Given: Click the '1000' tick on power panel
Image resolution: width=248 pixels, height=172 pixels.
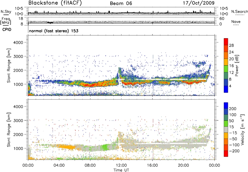Looking at the screenshot, I should coord(18,84).
